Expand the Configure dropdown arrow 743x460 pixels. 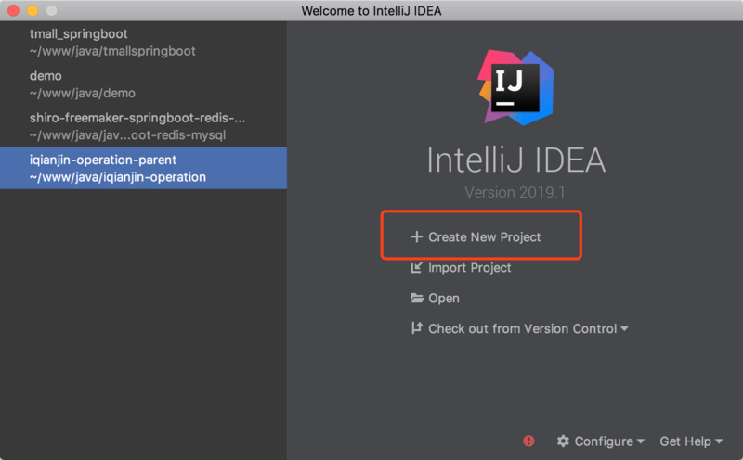coord(641,442)
